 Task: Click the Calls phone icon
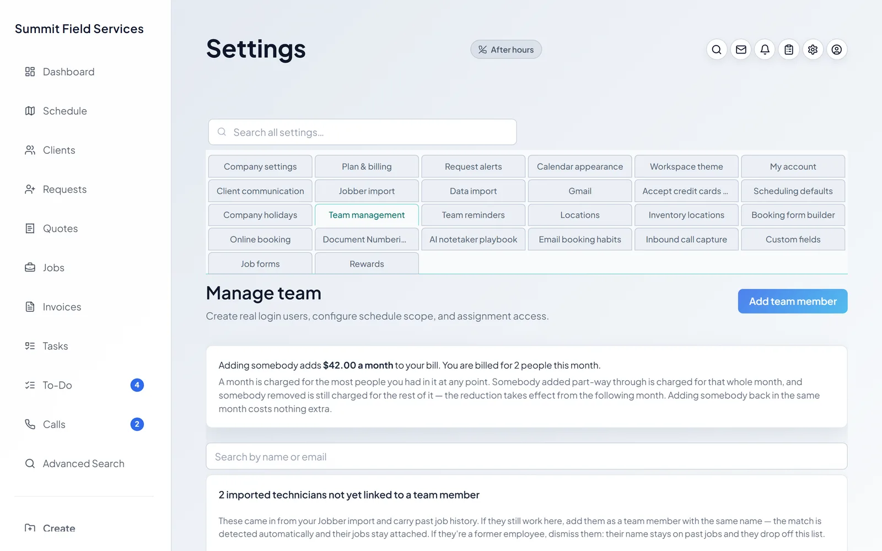click(x=30, y=424)
